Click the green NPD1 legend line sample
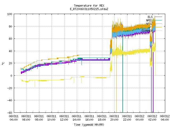170x127 pixels. point(158,20)
